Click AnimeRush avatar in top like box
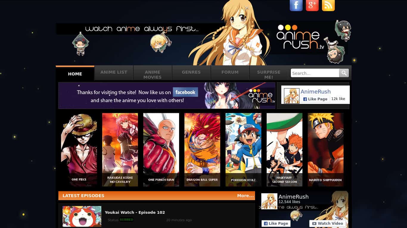Screen dimensions: 407x228 click(x=292, y=96)
